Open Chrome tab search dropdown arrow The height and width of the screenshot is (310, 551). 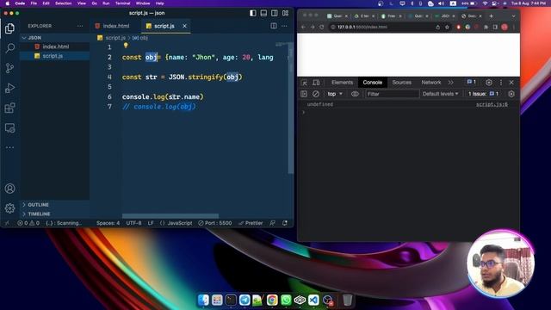coord(513,15)
